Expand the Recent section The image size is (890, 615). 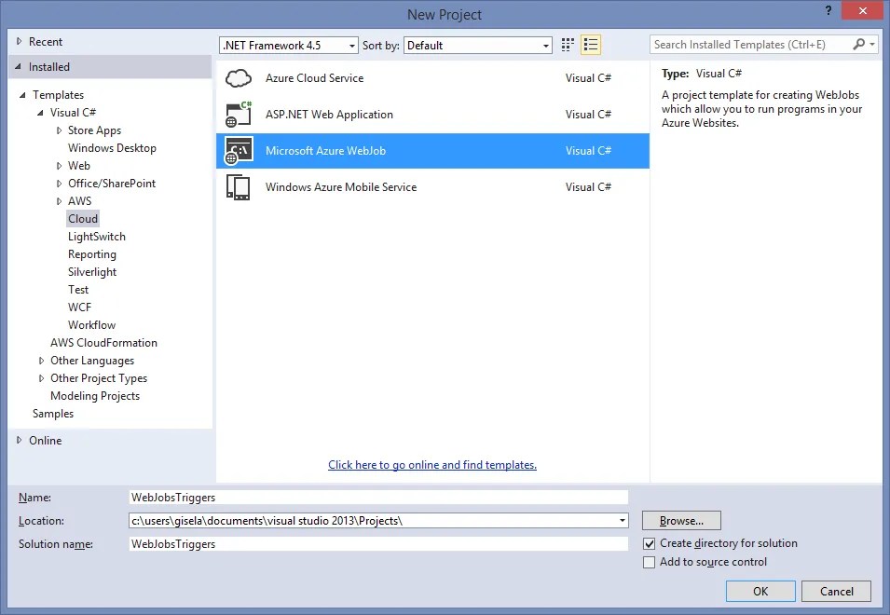tap(19, 41)
